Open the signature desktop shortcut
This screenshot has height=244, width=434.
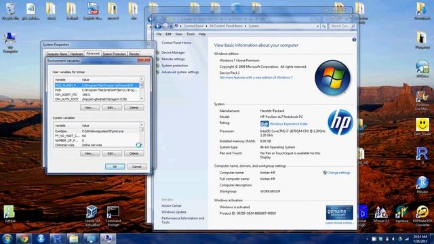pos(401,214)
